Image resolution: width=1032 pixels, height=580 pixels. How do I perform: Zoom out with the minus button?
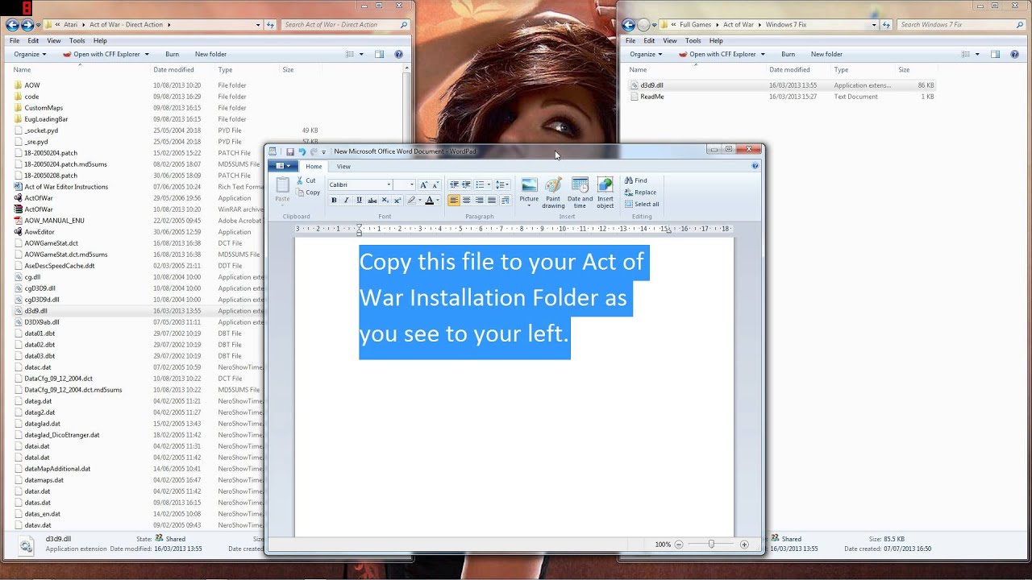[x=679, y=545]
